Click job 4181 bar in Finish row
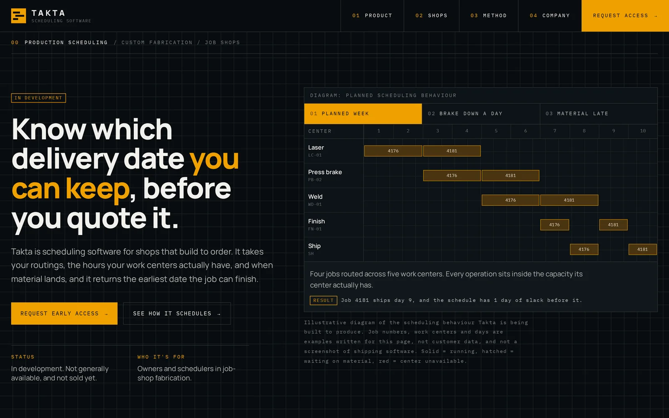The height and width of the screenshot is (418, 669). point(613,225)
